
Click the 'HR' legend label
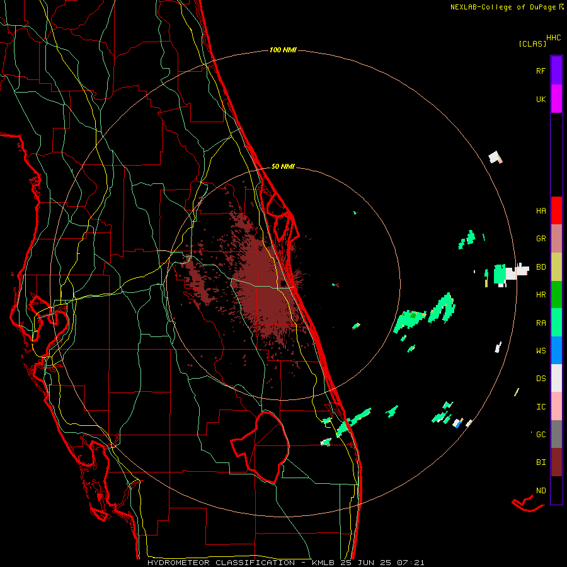[x=541, y=295]
